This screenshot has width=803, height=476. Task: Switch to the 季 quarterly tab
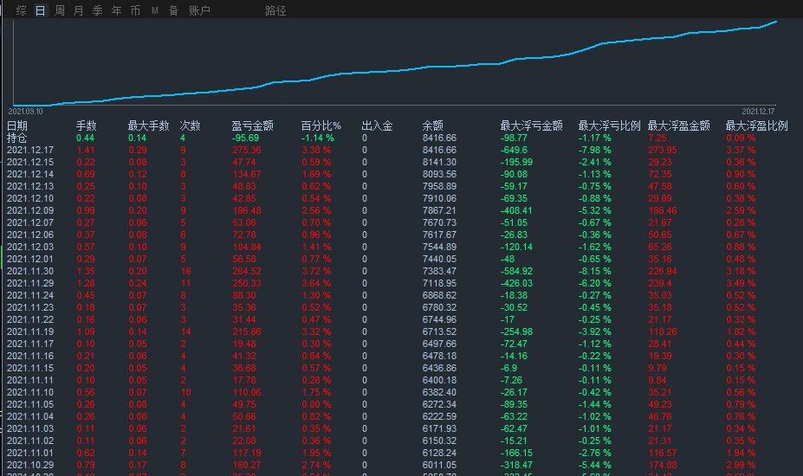pyautogui.click(x=97, y=10)
